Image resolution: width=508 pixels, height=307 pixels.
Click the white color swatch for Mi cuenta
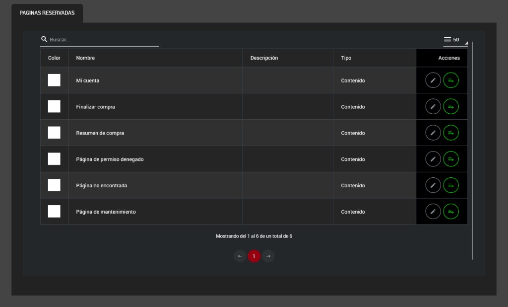54,80
